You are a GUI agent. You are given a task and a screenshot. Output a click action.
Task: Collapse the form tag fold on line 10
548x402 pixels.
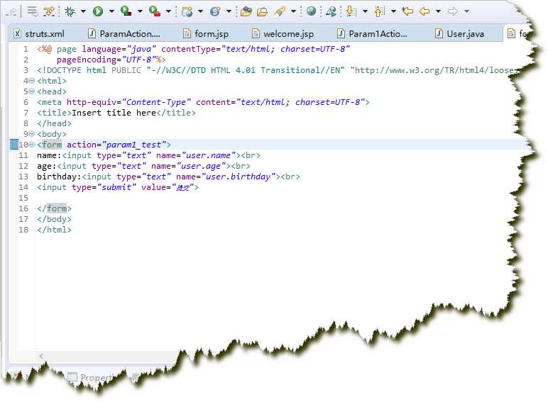[x=31, y=145]
